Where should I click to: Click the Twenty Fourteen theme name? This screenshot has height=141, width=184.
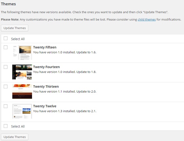46,67
